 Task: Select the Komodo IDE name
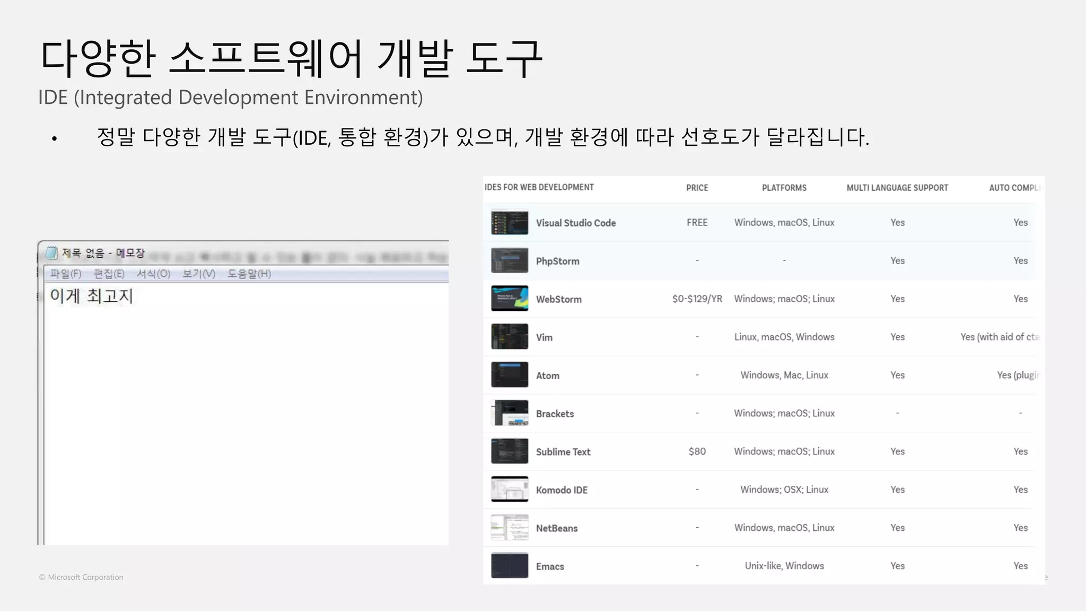562,490
